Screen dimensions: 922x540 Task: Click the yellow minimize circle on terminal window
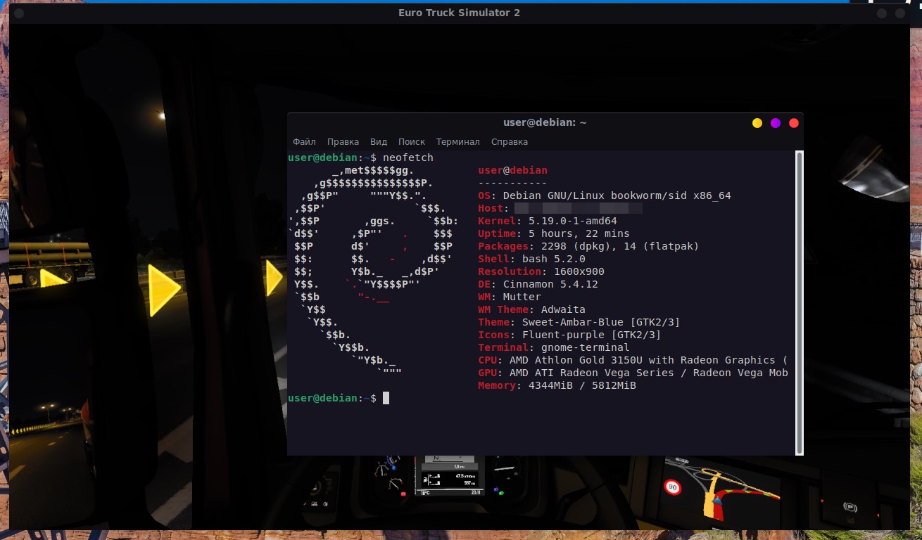click(x=757, y=122)
